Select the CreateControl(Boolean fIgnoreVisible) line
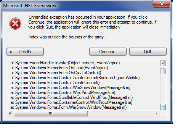 [x=75, y=78]
